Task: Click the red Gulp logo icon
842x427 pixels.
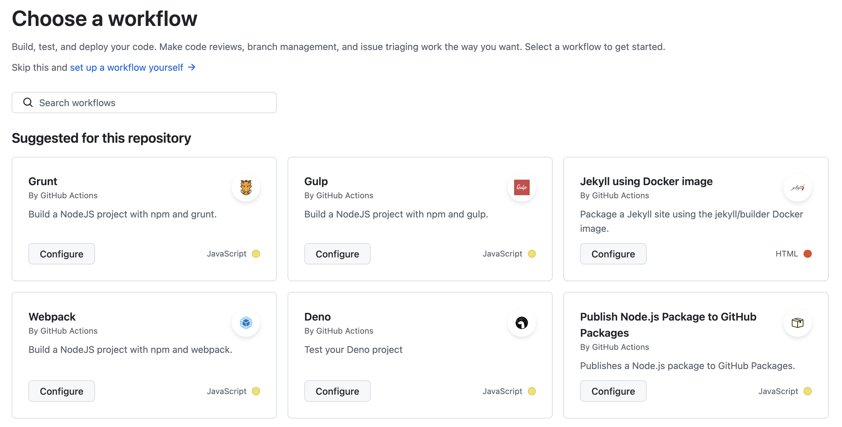Action: pos(521,187)
